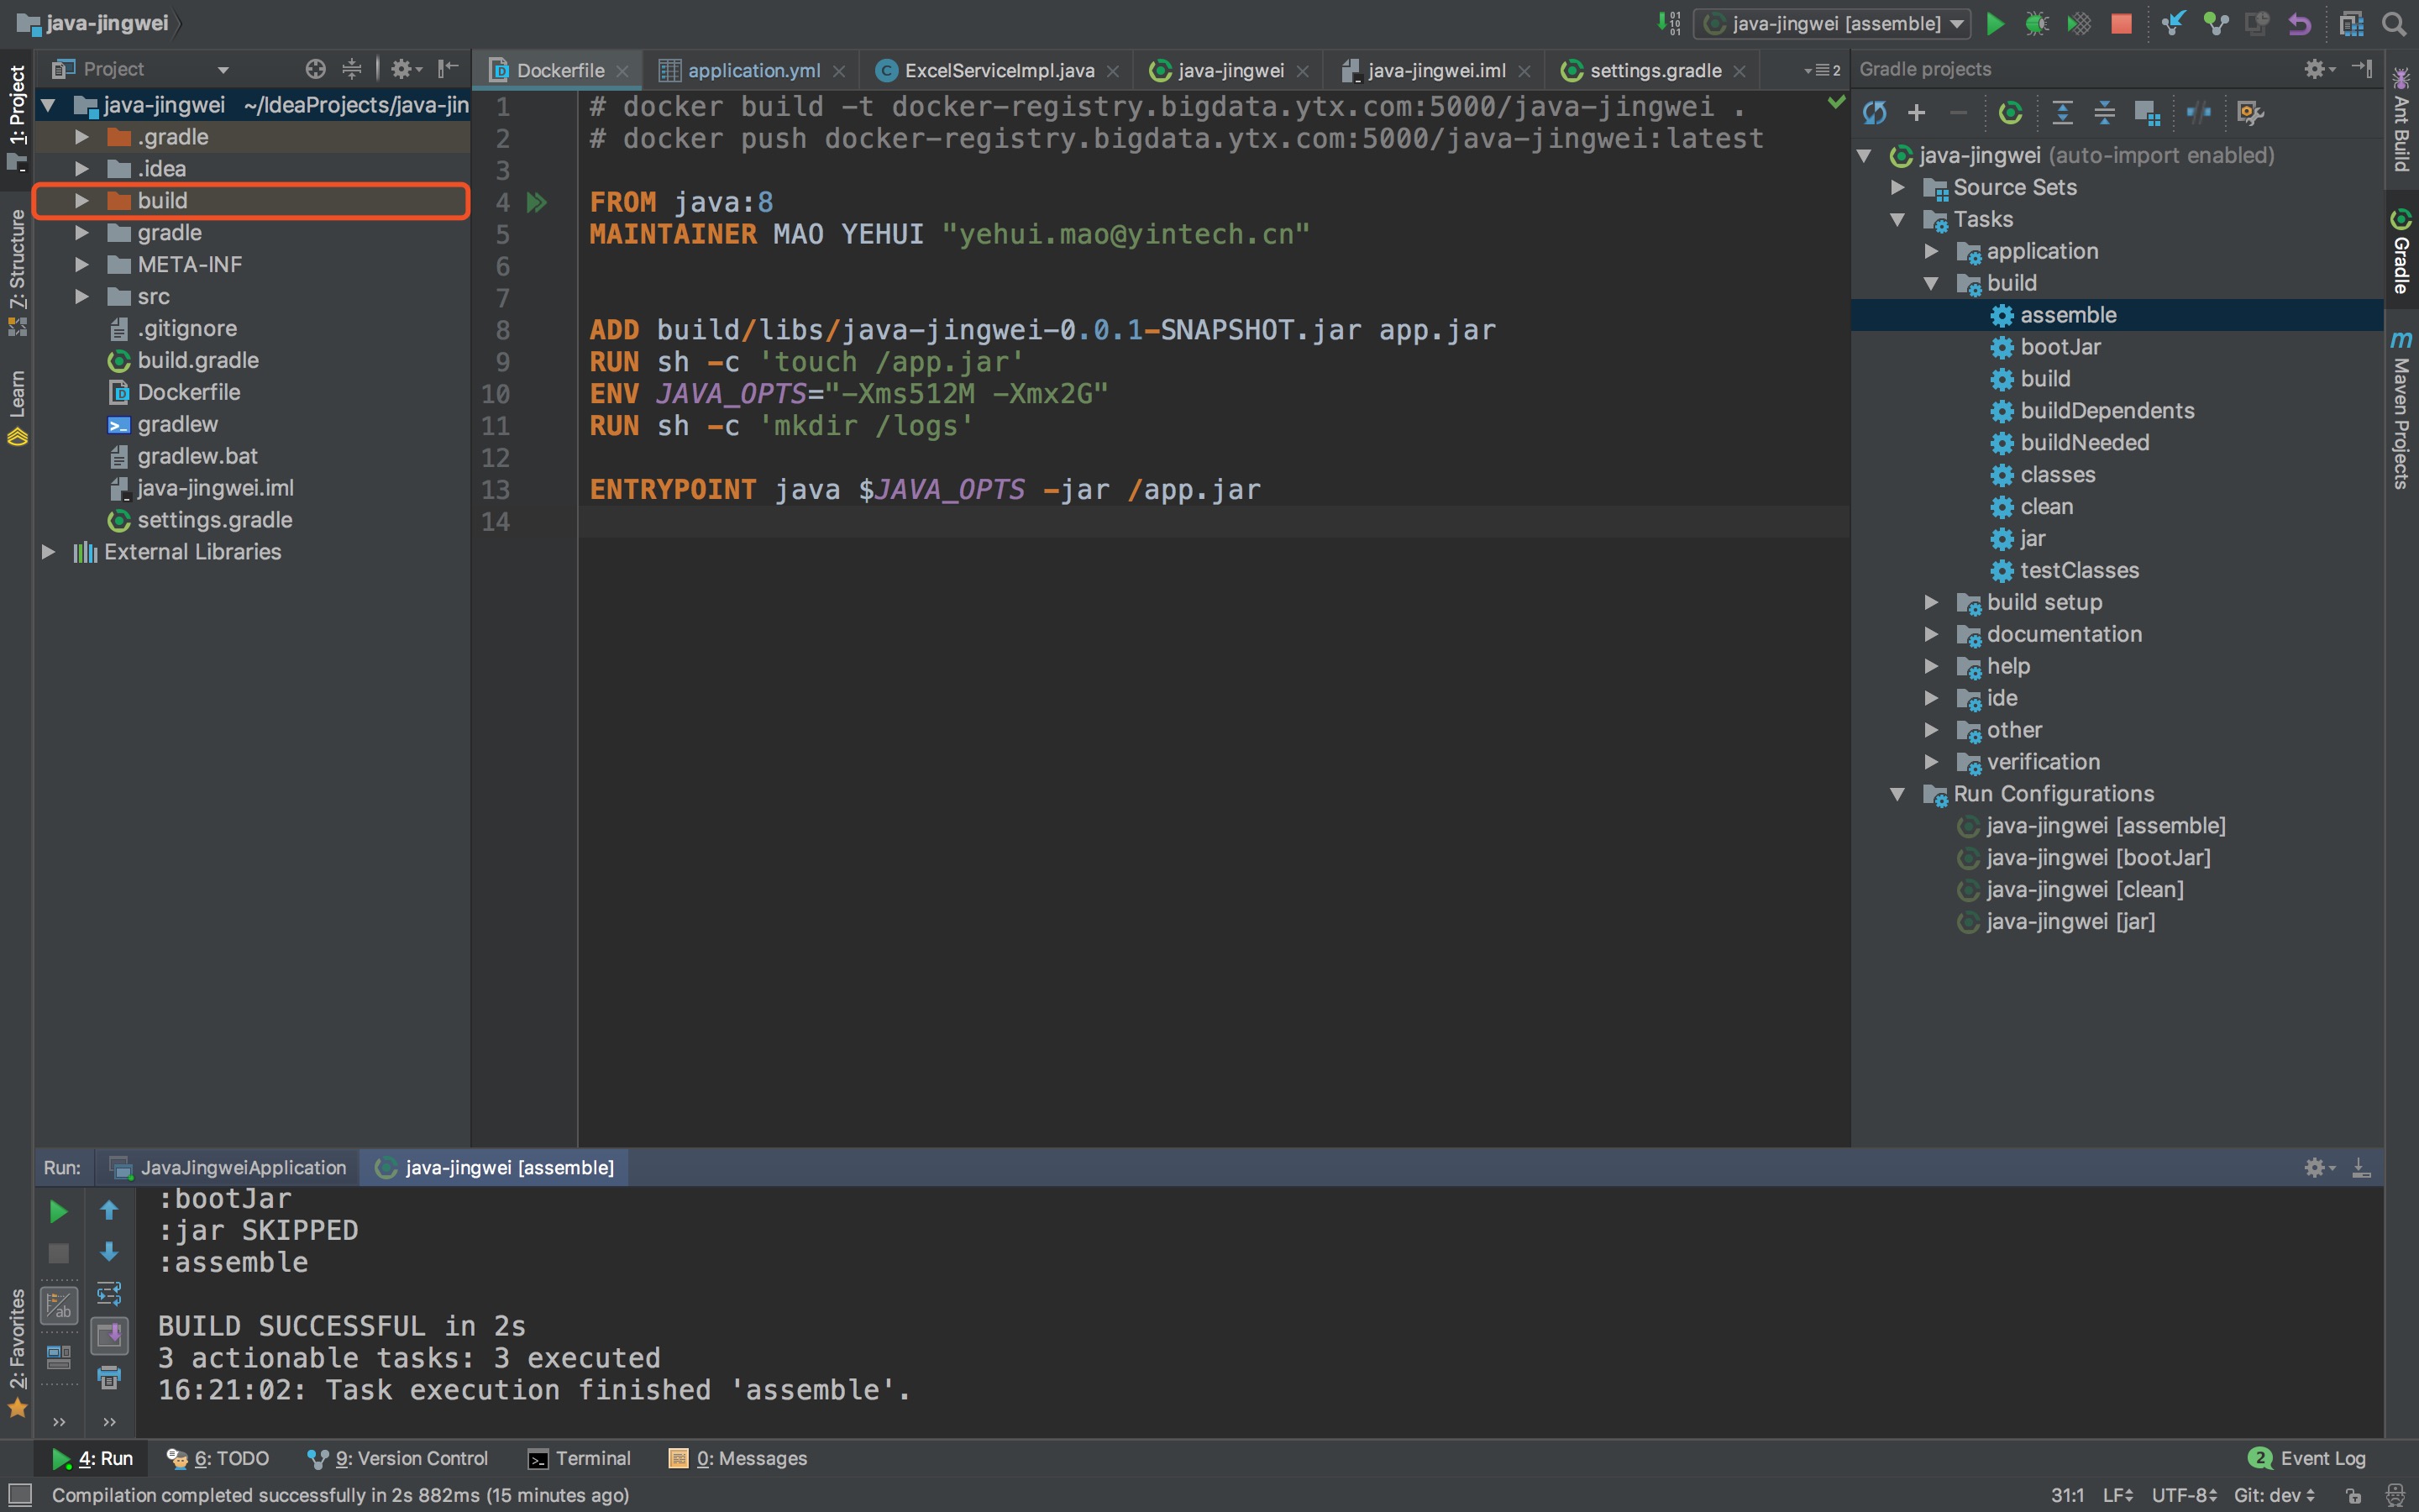Screen dimensions: 2419x1512
Task: Click the Print icon in Run panel
Action: click(109, 1378)
